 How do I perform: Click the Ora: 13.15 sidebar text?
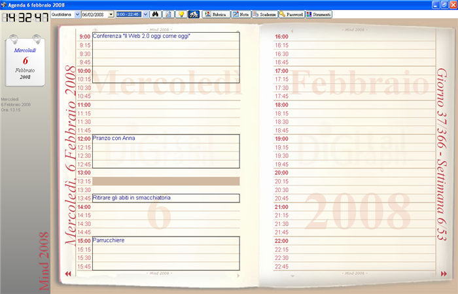click(11, 110)
